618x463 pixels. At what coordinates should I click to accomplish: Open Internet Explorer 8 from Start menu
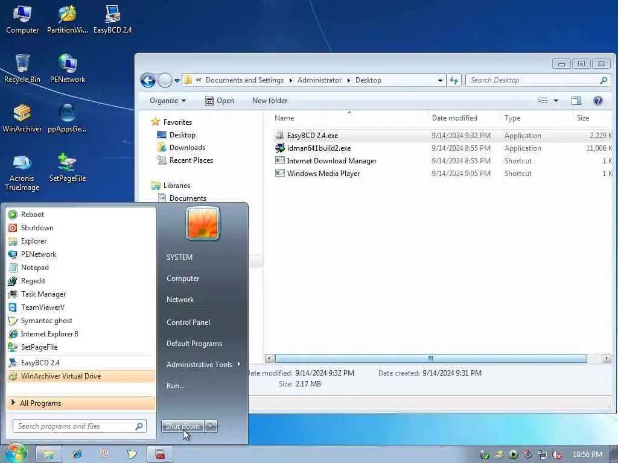[x=81, y=334]
